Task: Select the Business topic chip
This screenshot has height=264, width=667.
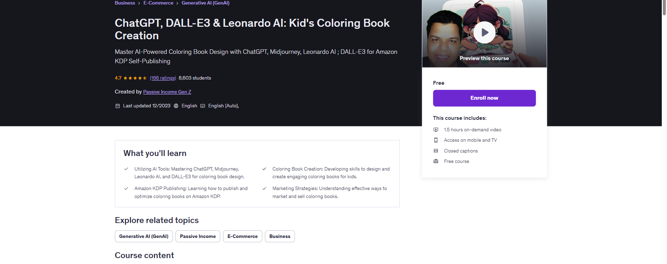Action: click(x=280, y=236)
